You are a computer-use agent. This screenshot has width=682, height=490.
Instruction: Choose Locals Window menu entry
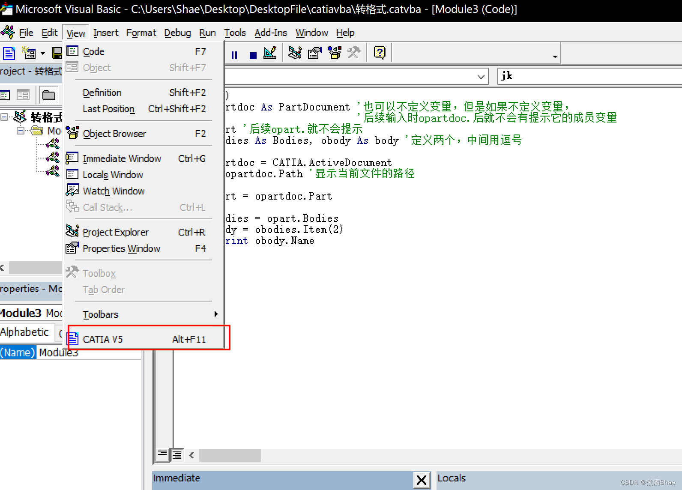[x=144, y=175]
